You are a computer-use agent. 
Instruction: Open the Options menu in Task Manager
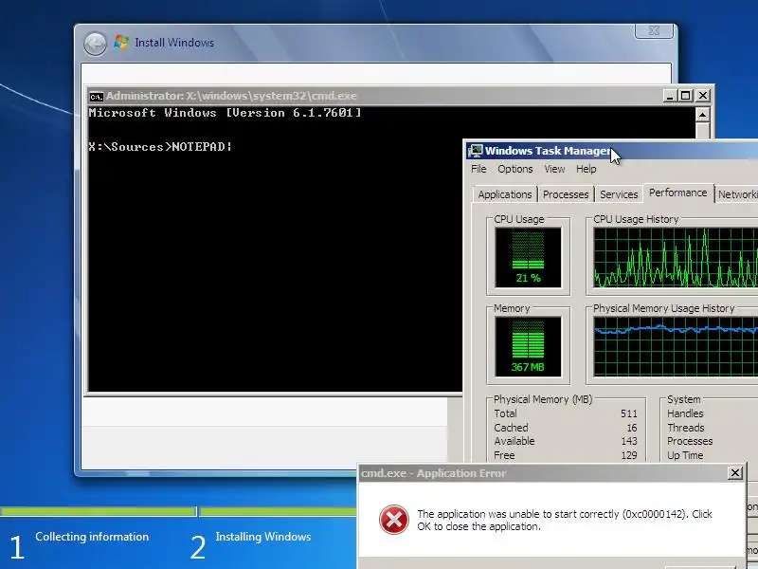515,169
